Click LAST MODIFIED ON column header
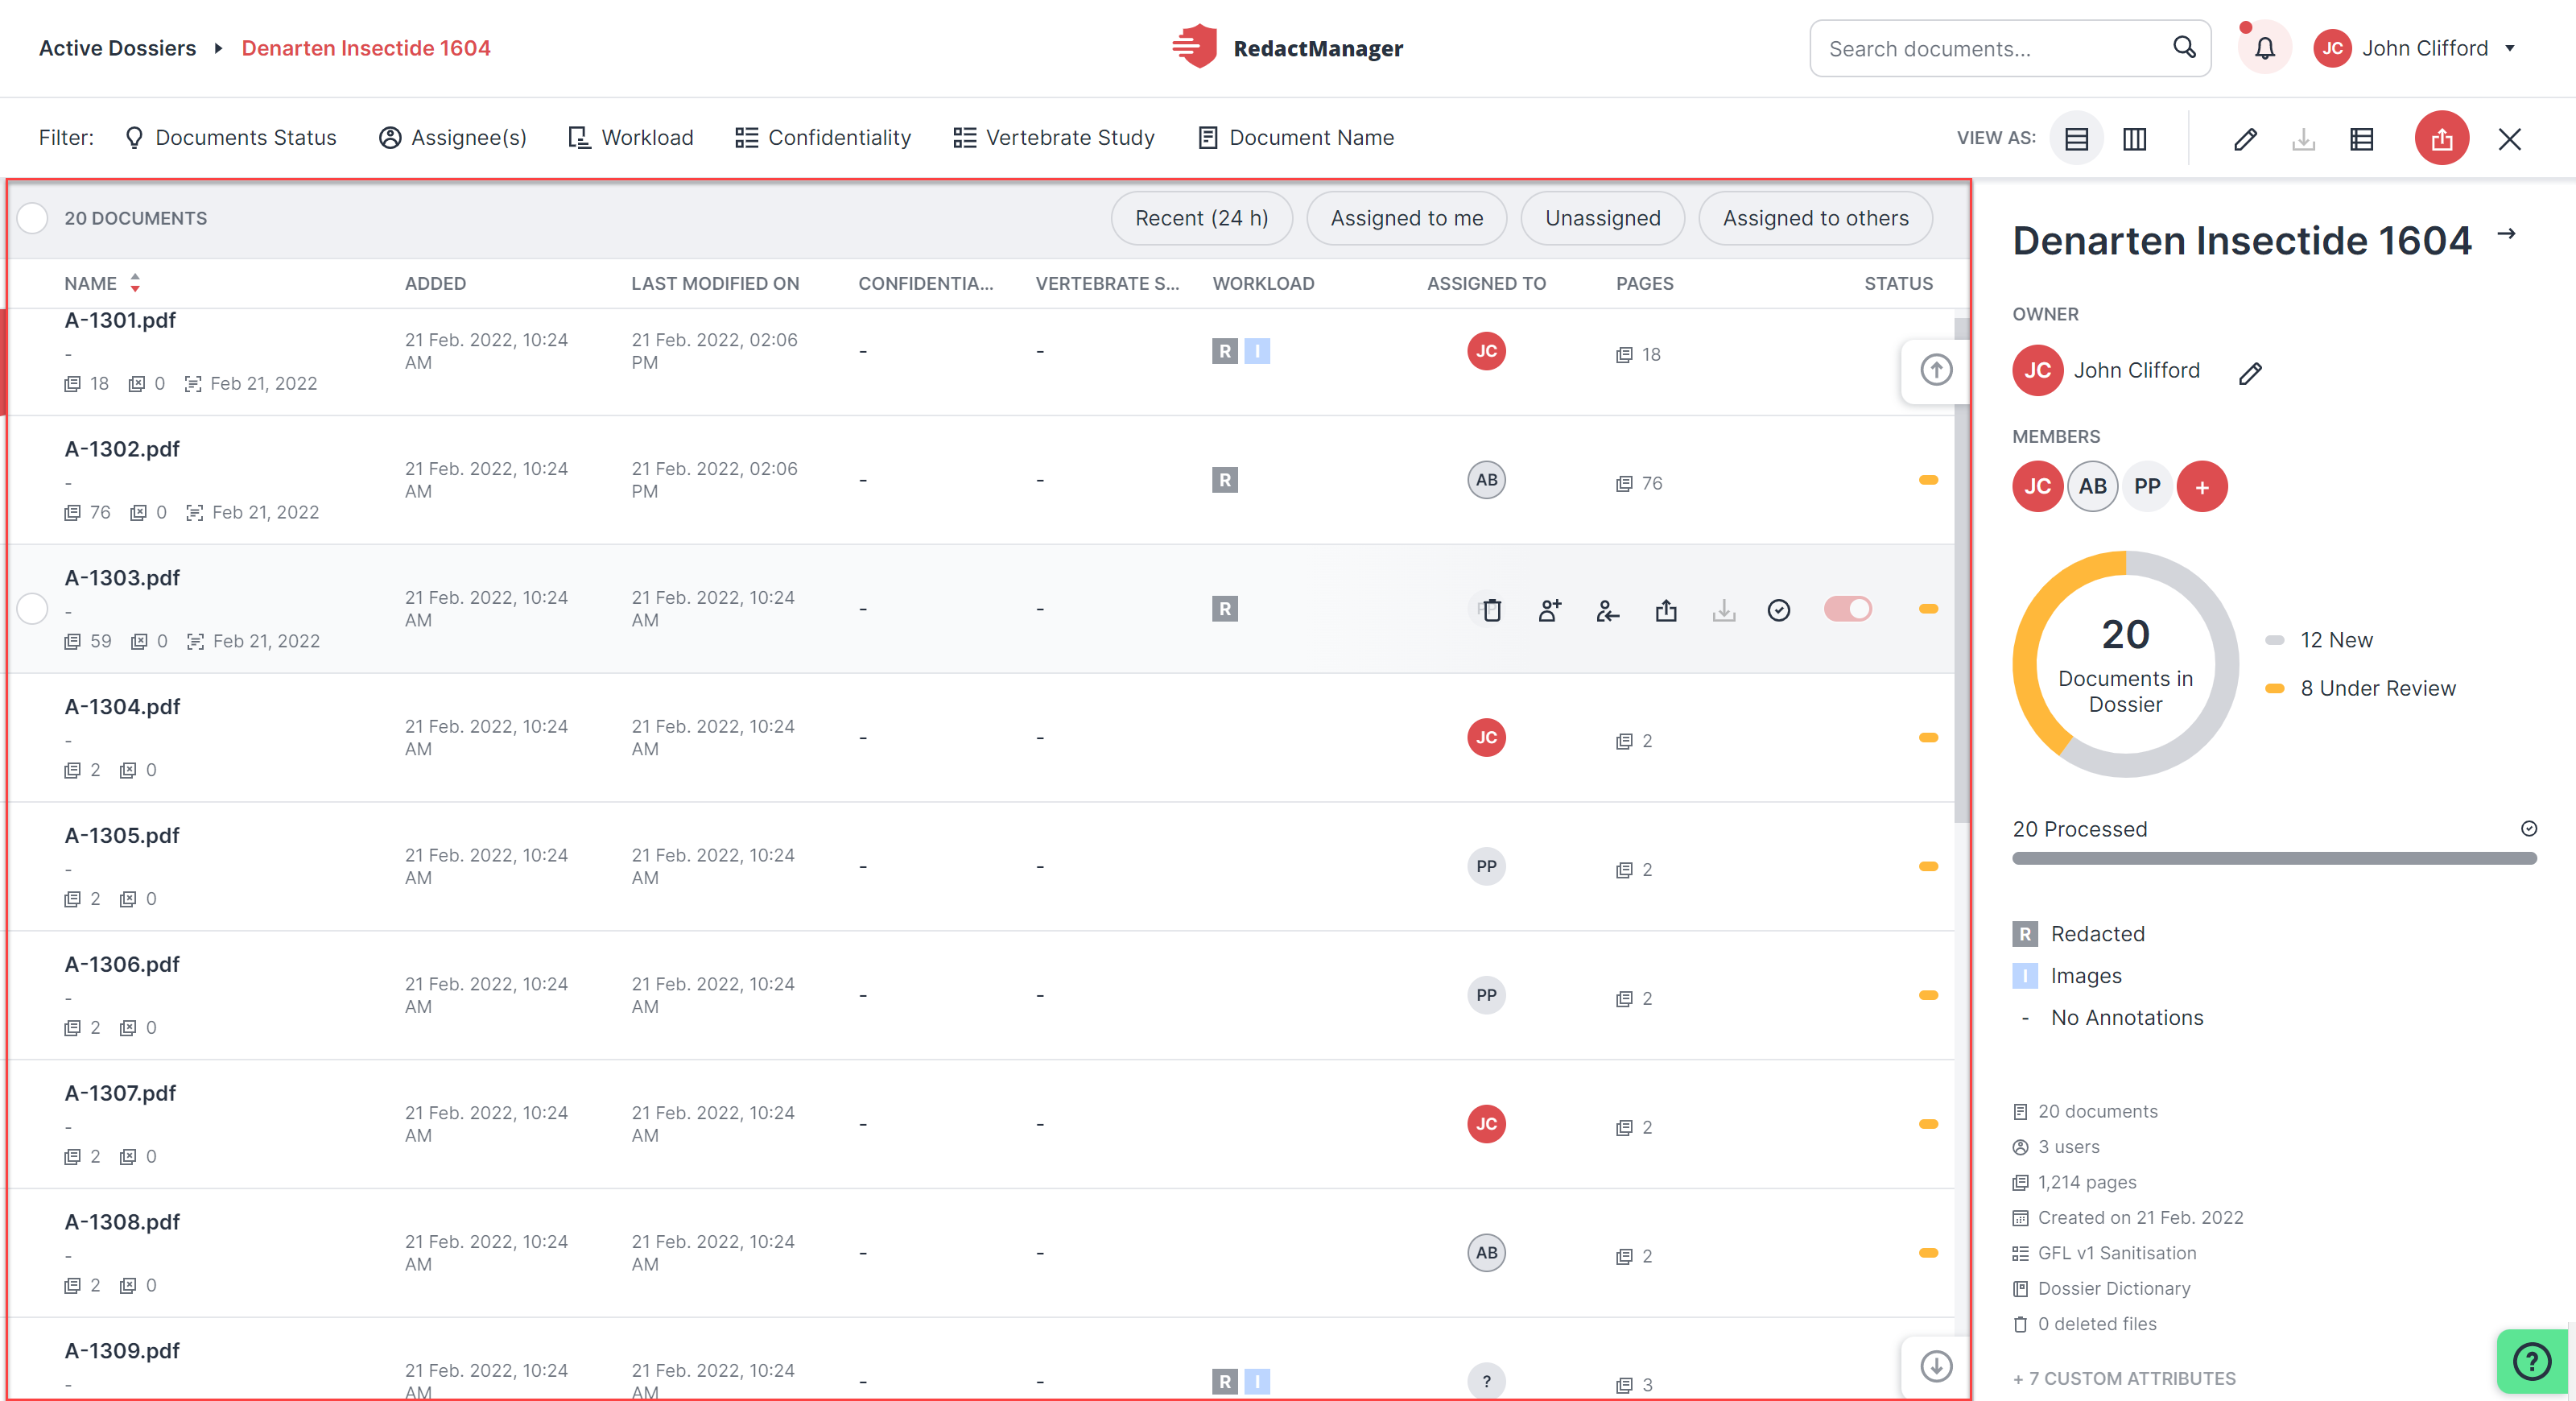2576x1401 pixels. (x=715, y=283)
